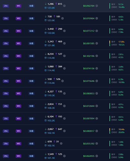Screen dimensions: 130x161
Task: Open details icon beside 8,234 / 127 tokens
Action: coord(65,56)
